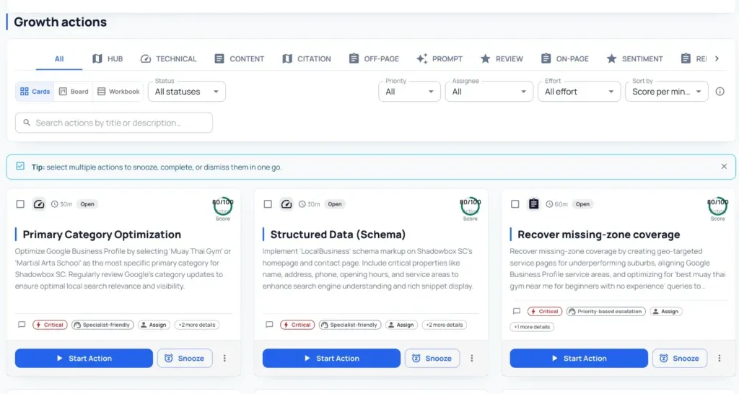
Task: Snooze the Structured Data (Schema) action
Action: (x=432, y=358)
